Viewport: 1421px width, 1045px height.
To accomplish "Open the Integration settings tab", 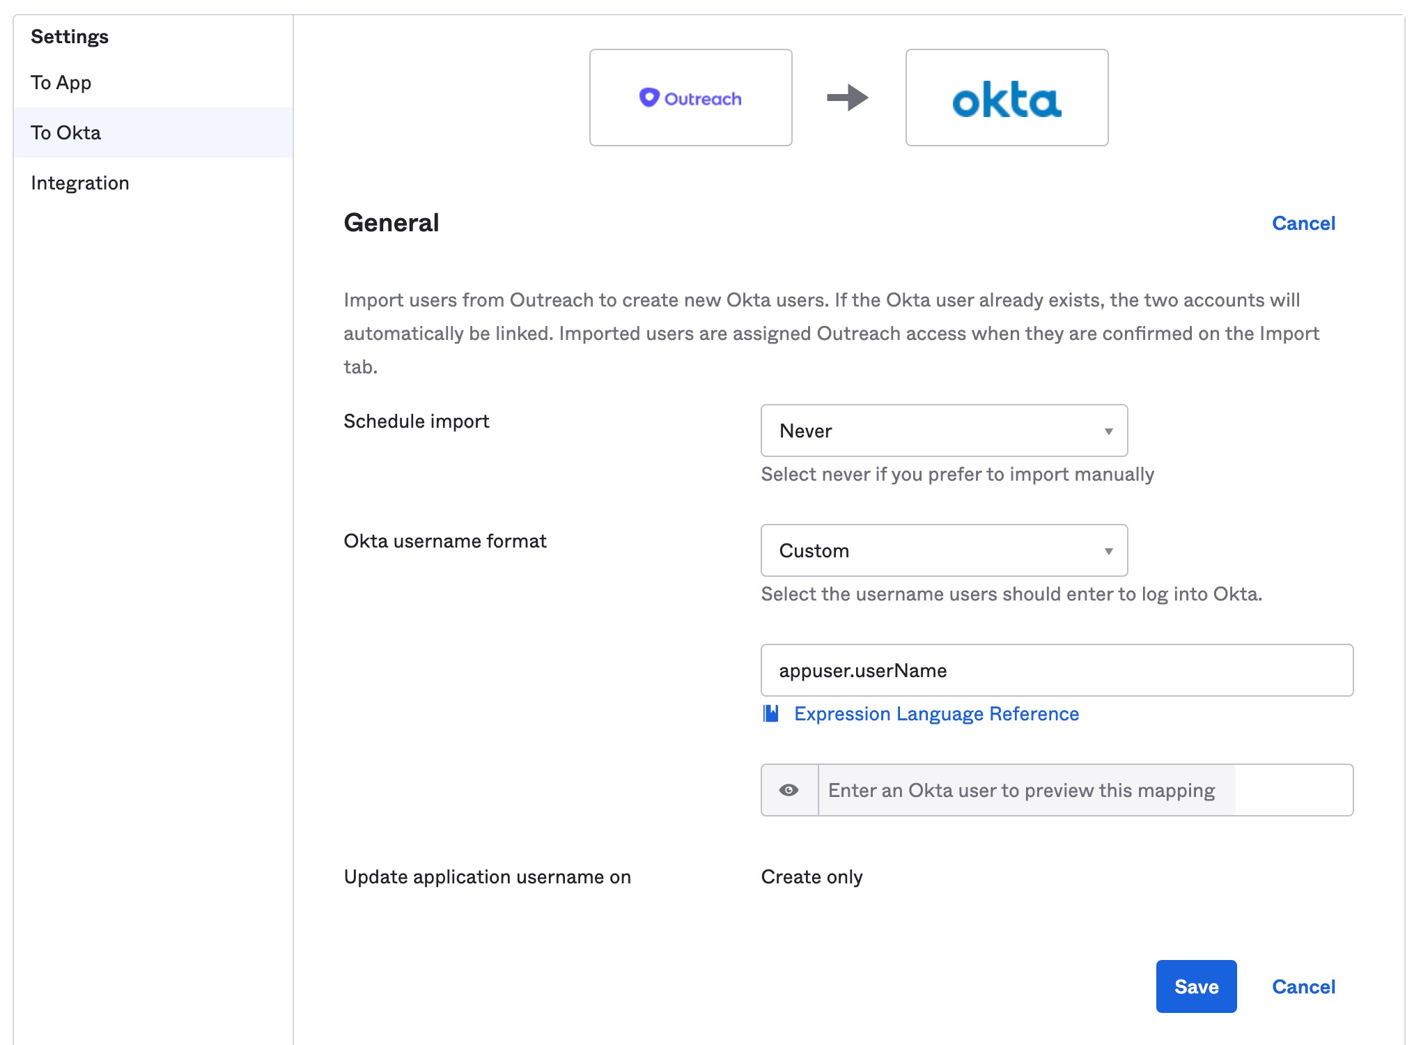I will coord(80,183).
